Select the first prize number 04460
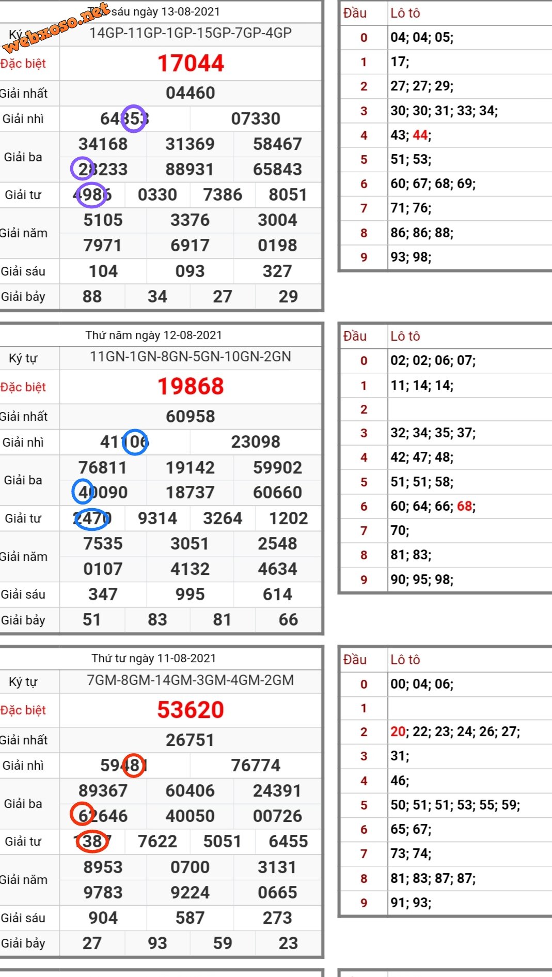 pos(191,93)
